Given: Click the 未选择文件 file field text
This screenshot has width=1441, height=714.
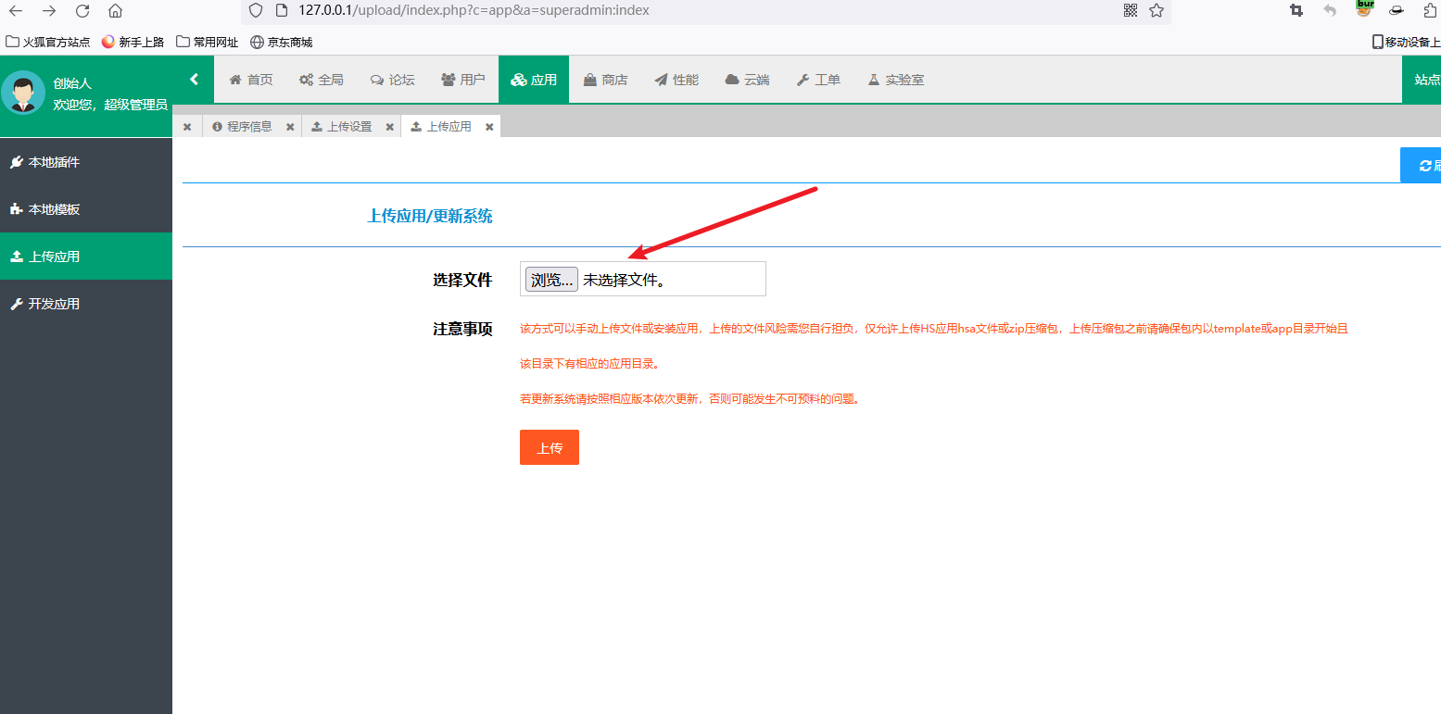Looking at the screenshot, I should (624, 280).
